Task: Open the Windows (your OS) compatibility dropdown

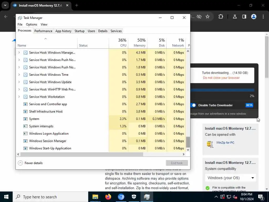Action: 230,178
